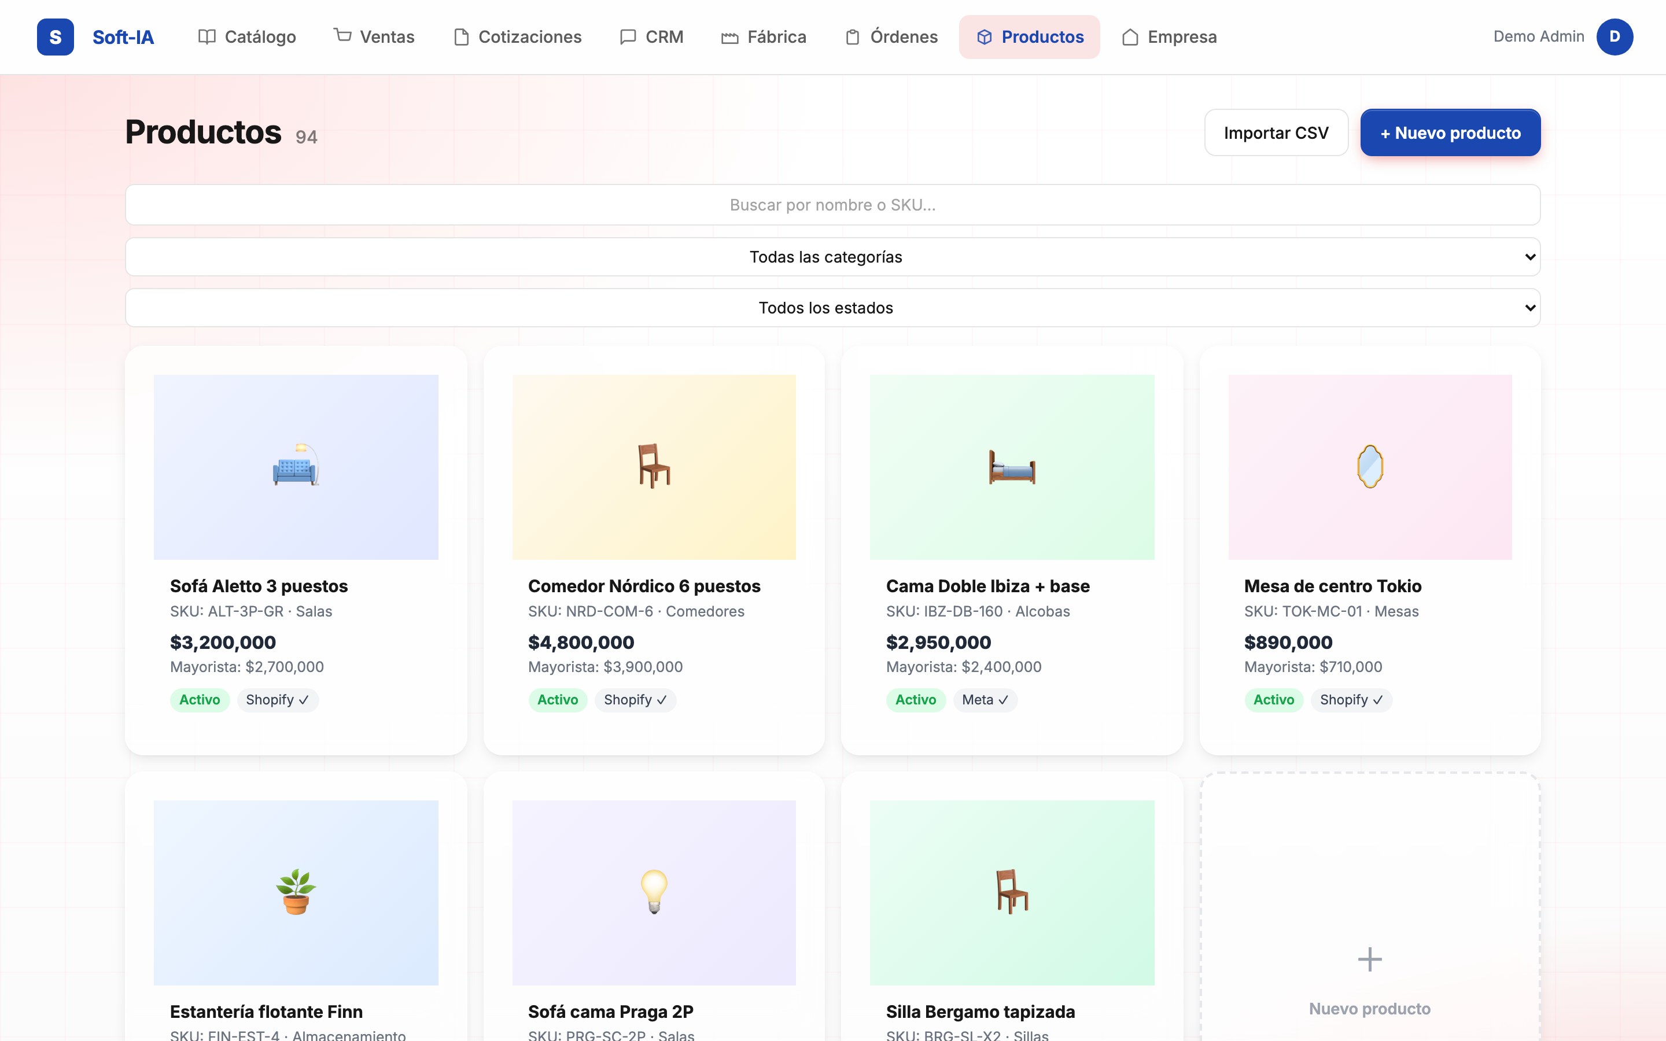
Task: Click SKU: TOK-MC-01 · Mesas text
Action: point(1332,611)
